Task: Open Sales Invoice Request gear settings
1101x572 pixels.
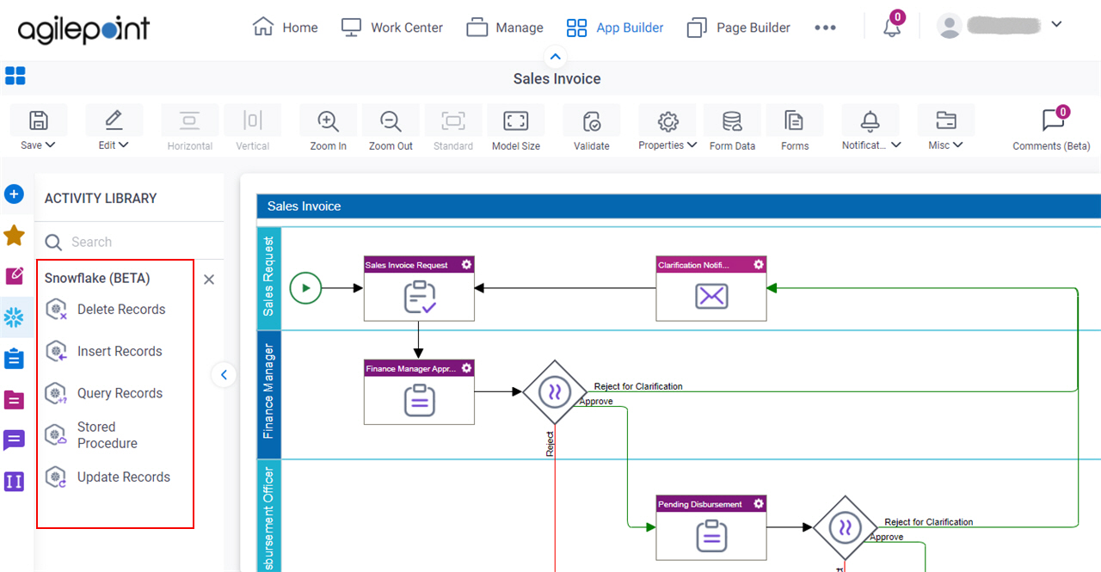Action: tap(466, 265)
